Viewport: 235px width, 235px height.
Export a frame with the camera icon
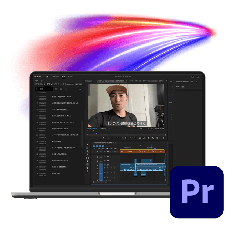point(148,138)
